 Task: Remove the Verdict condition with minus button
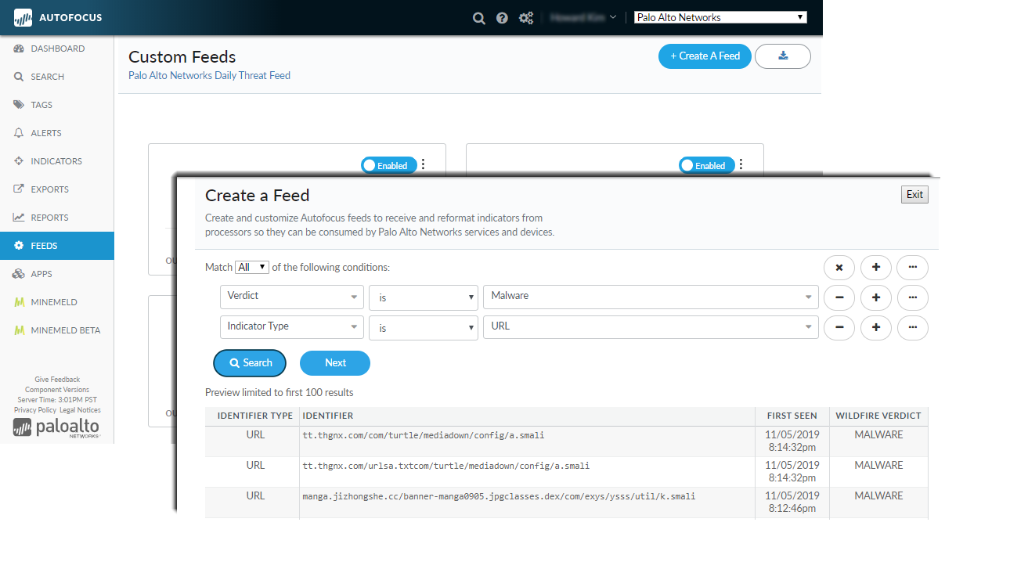pos(839,297)
